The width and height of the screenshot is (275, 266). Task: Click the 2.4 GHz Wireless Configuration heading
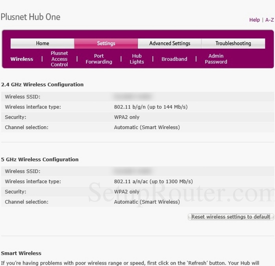[42, 84]
